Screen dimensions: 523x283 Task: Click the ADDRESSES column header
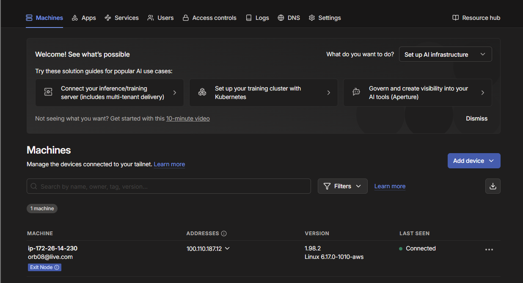coord(203,234)
